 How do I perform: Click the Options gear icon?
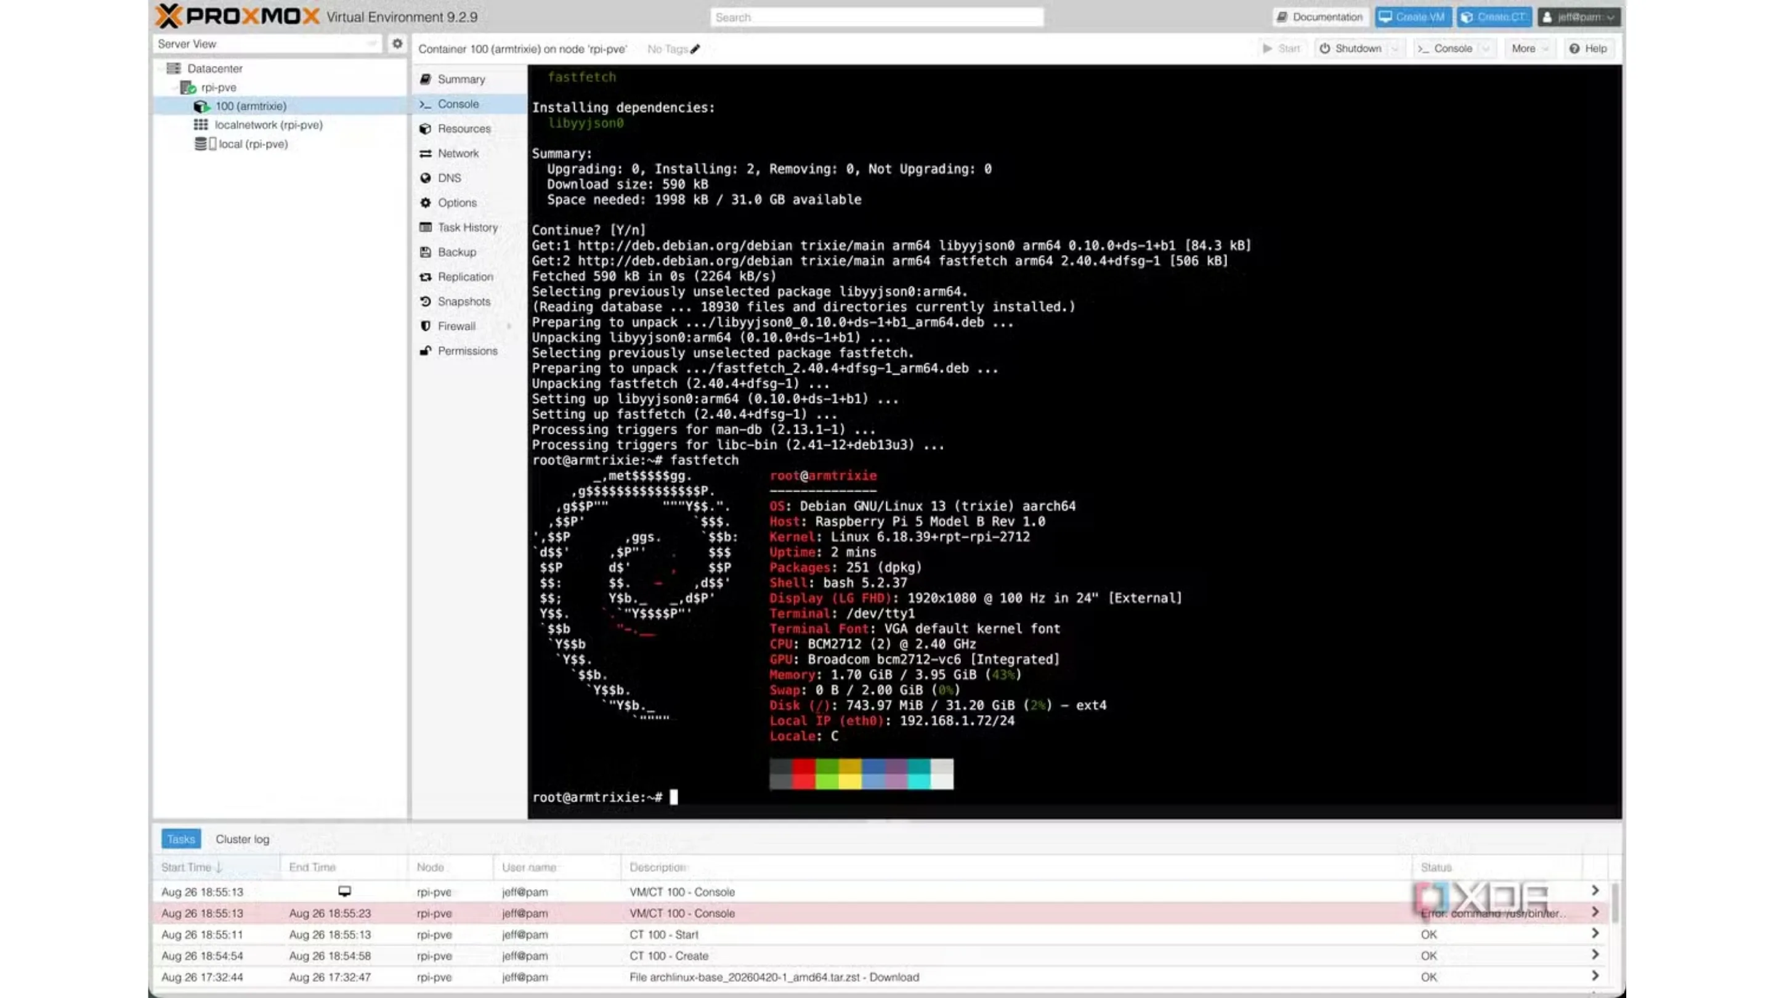(426, 203)
